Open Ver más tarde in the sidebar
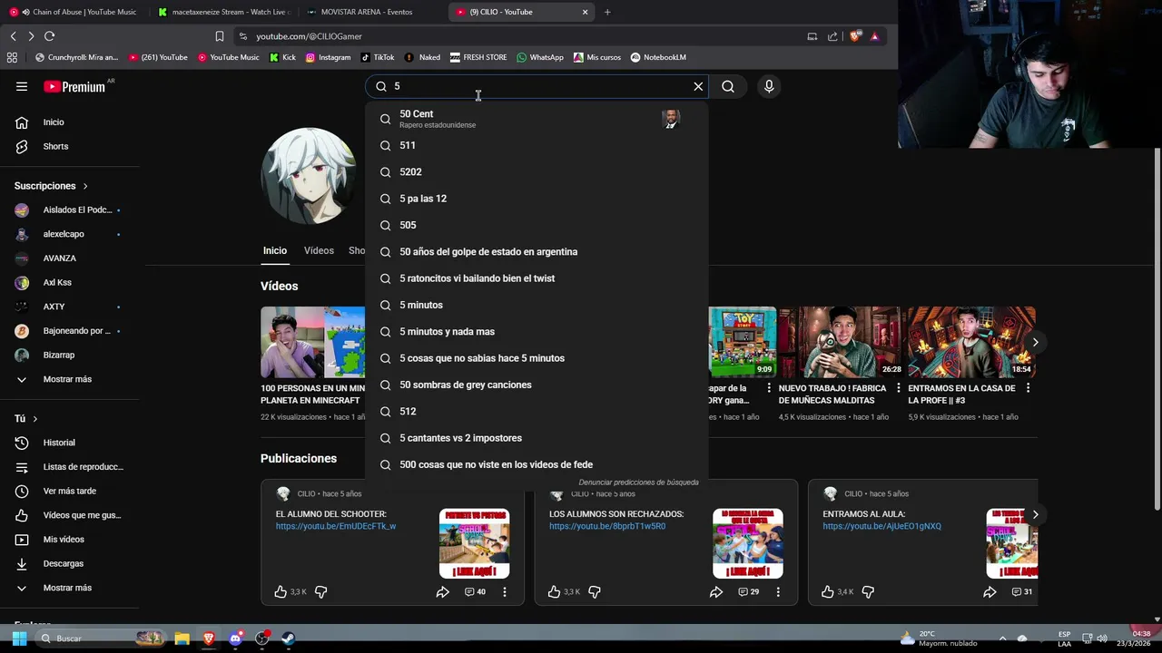The height and width of the screenshot is (653, 1162). tap(69, 491)
